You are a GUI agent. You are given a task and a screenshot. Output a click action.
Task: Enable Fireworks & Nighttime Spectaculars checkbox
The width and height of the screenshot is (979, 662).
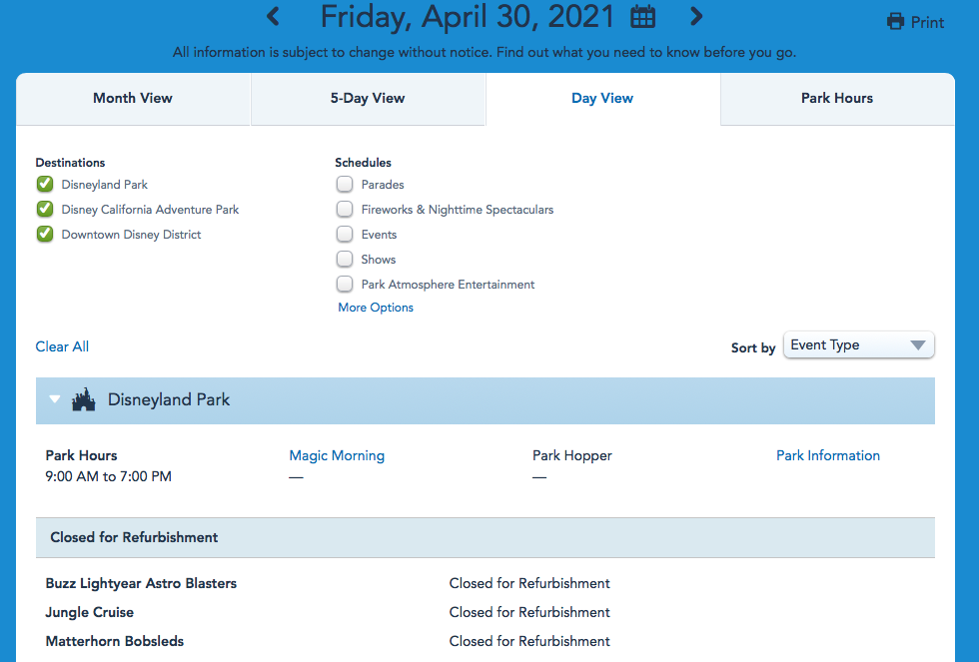coord(345,209)
